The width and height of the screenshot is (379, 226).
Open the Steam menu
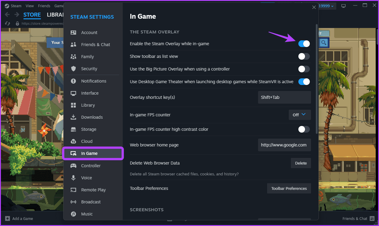(x=16, y=6)
